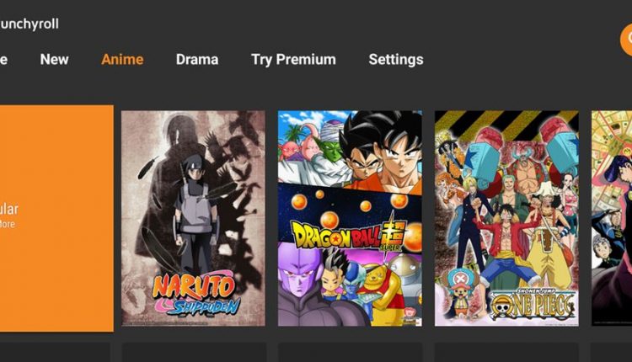Open the Drama tab
The height and width of the screenshot is (362, 632).
pos(197,60)
